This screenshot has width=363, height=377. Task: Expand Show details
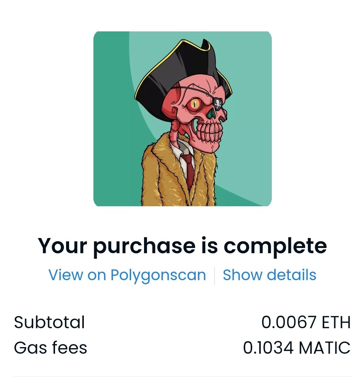[269, 275]
